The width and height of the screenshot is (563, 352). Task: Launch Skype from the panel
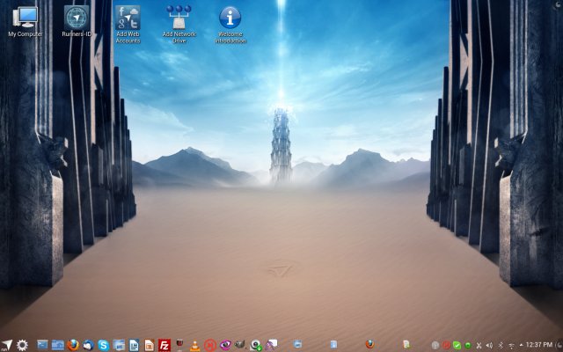click(104, 345)
